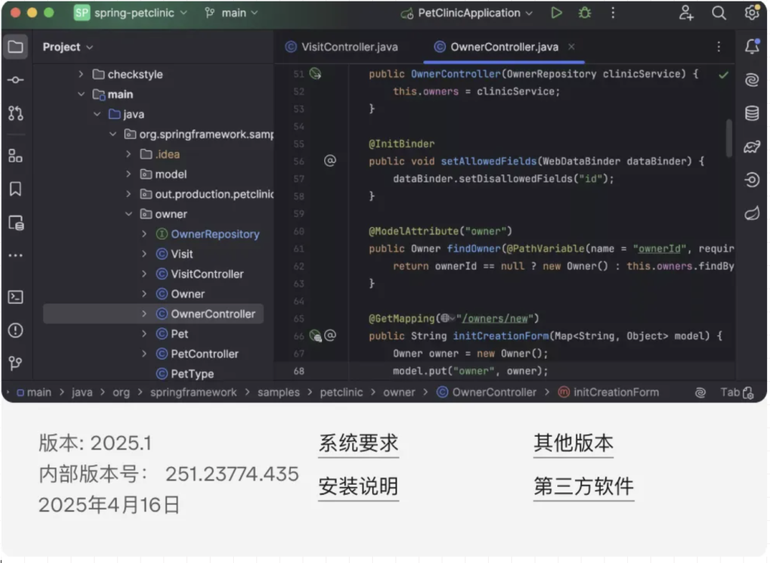Click the petclinic breadcrumb segment
The width and height of the screenshot is (770, 563).
(x=341, y=392)
